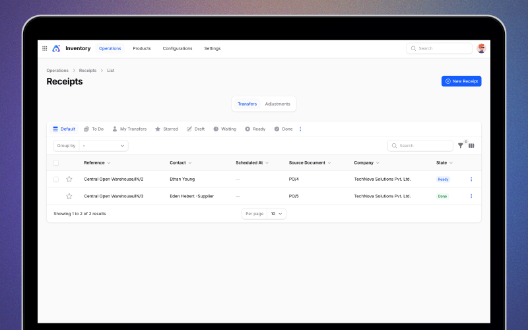The width and height of the screenshot is (528, 330).
Task: Star the Central Open Warehouse/IN/3 receipt
Action: [x=69, y=196]
